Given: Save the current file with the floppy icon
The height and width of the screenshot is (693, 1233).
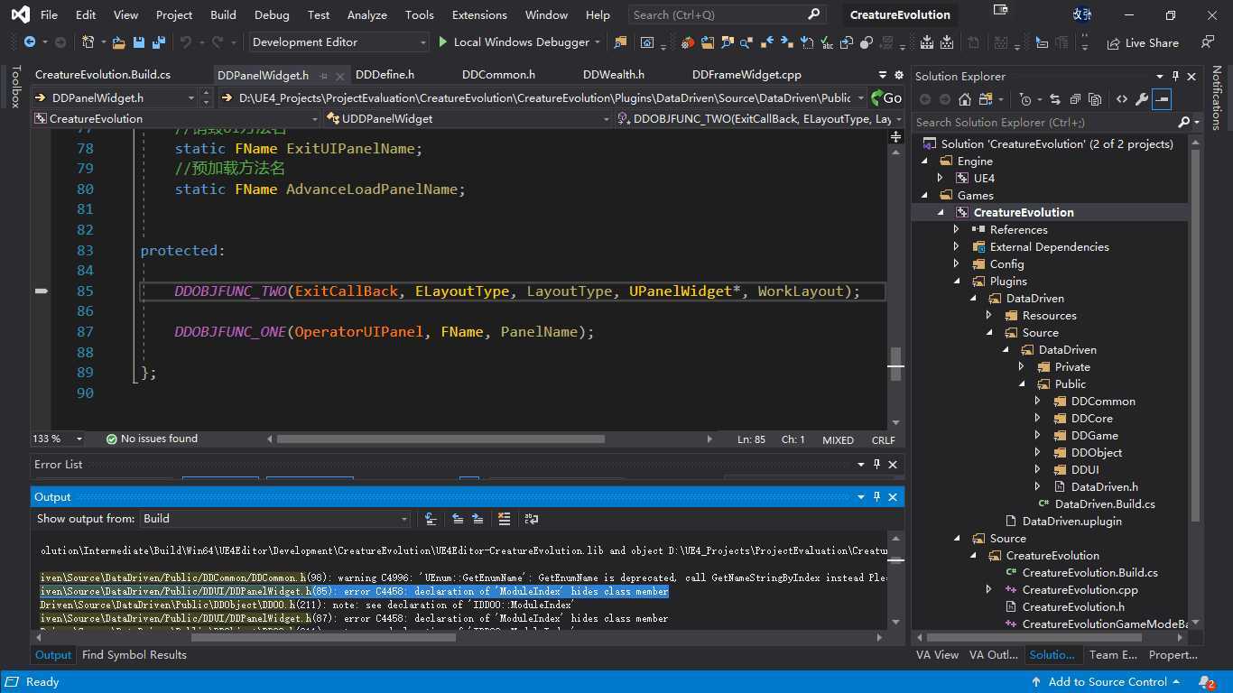Looking at the screenshot, I should [139, 42].
